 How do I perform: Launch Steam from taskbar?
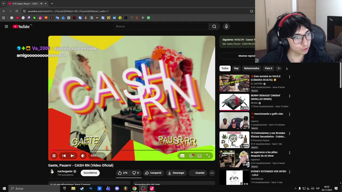pyautogui.click(x=82, y=189)
